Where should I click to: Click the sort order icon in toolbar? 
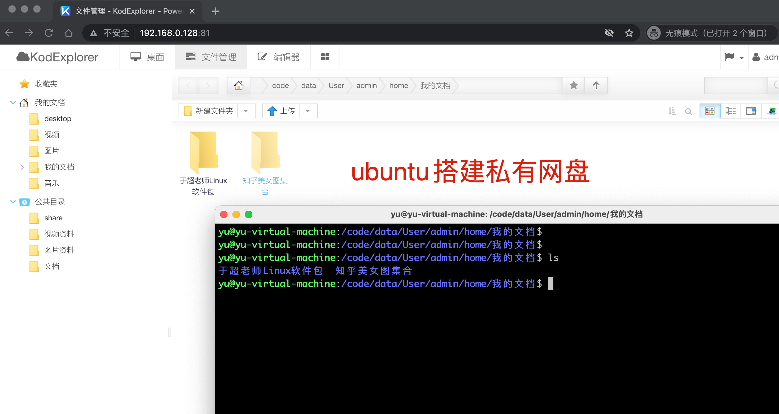[672, 111]
